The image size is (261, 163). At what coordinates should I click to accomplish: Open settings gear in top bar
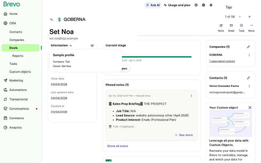(x=203, y=5)
